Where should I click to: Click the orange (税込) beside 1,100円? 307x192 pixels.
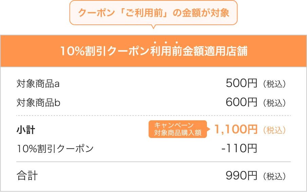tap(274, 130)
